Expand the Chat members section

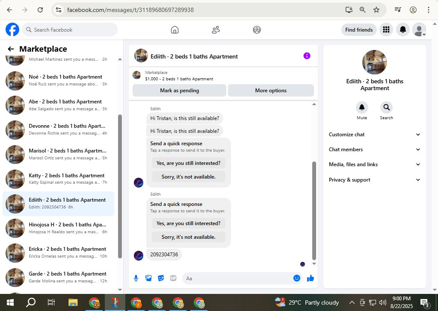[375, 150]
